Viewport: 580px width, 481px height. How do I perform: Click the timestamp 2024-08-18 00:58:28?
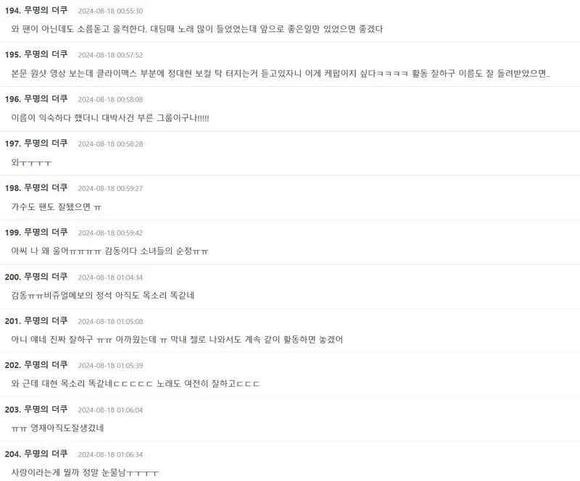110,144
